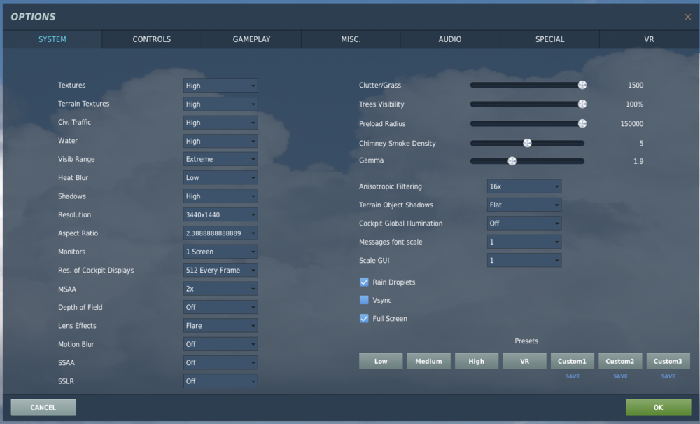
Task: Uncheck the Full Screen option
Action: click(364, 318)
